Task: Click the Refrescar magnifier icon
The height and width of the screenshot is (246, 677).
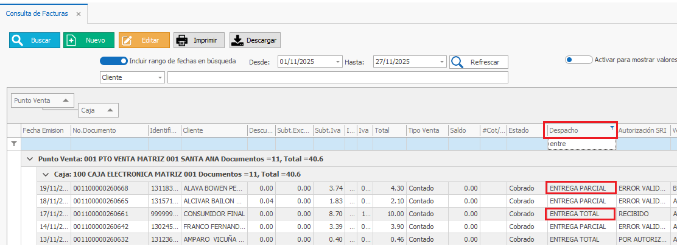Action: 457,62
